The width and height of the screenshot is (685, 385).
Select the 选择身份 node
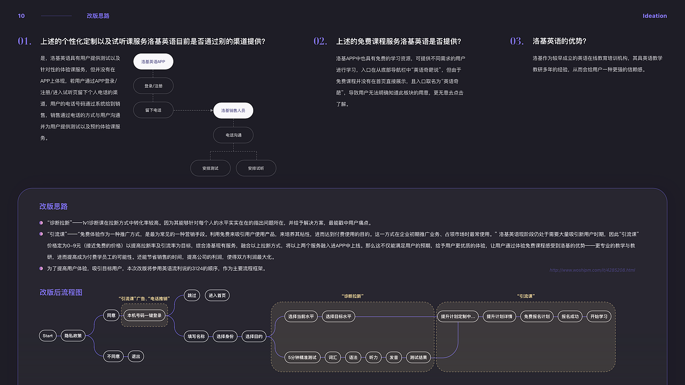point(225,336)
